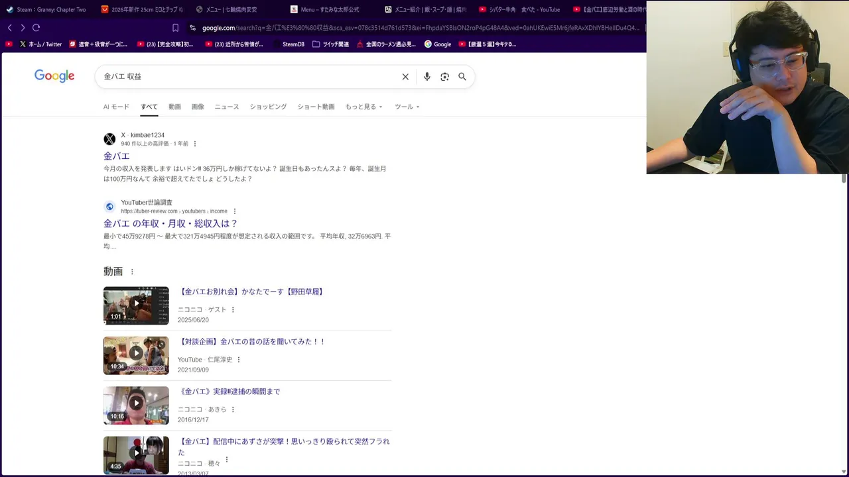Image resolution: width=849 pixels, height=477 pixels.
Task: Expand the ツール dropdown
Action: click(x=407, y=107)
